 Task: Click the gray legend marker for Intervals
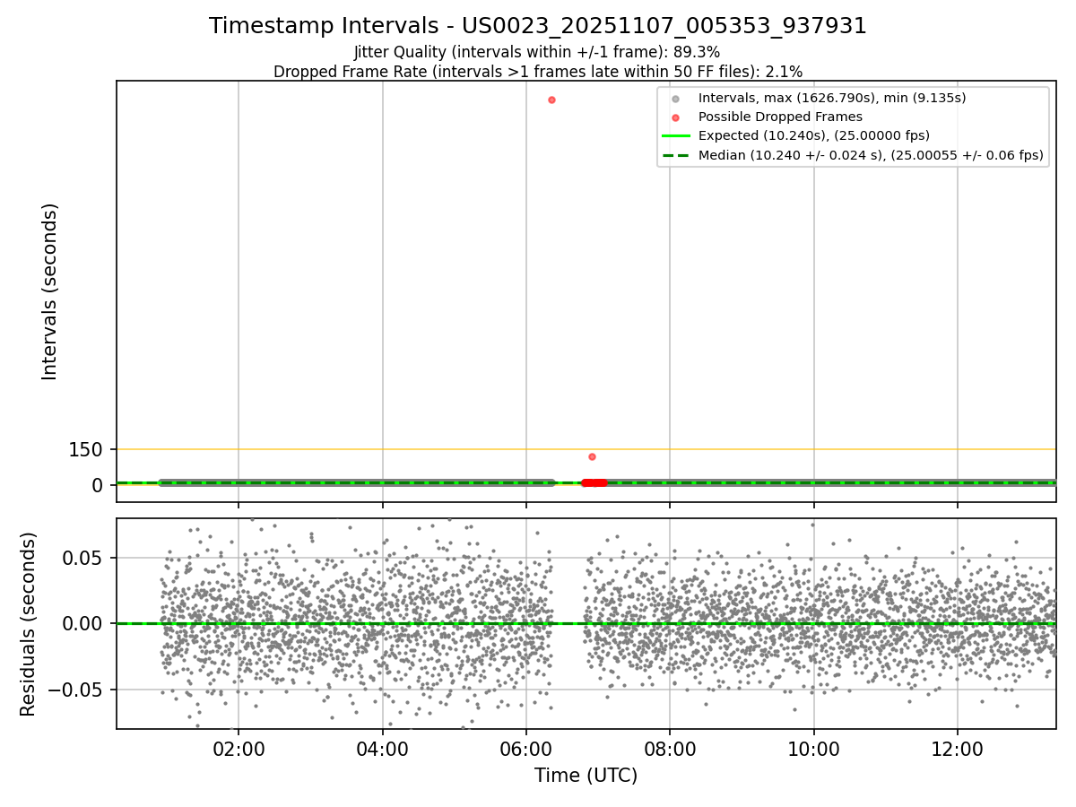[675, 99]
